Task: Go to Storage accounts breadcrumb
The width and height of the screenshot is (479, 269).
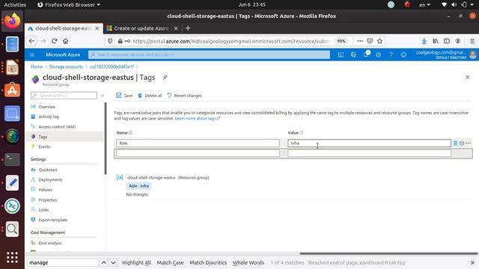Action: click(66, 67)
